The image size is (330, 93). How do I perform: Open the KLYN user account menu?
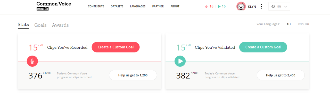(252, 6)
